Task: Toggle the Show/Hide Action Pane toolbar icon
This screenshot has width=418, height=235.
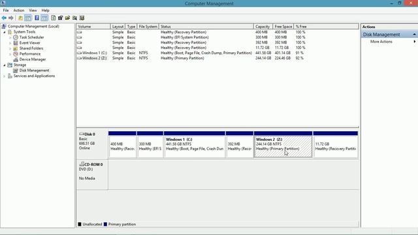Action: 44,18
